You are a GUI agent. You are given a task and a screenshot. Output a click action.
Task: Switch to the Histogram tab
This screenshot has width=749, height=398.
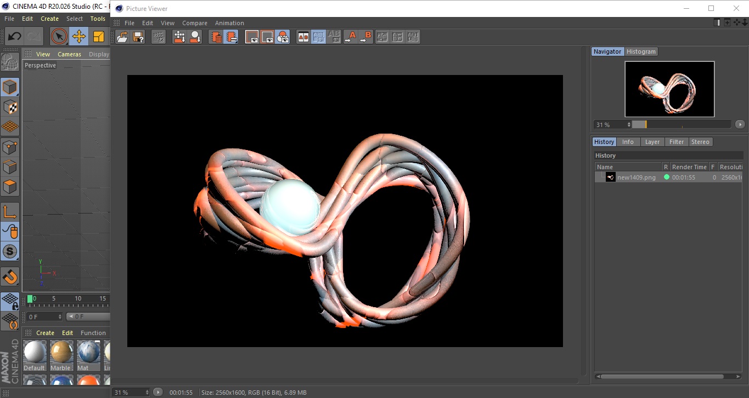(641, 51)
